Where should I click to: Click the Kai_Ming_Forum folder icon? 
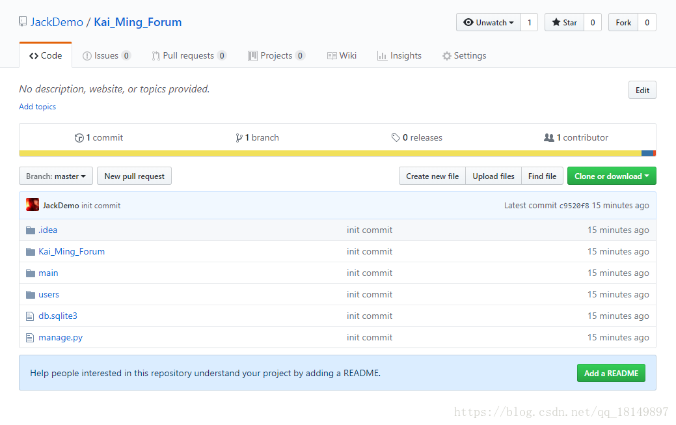point(30,252)
